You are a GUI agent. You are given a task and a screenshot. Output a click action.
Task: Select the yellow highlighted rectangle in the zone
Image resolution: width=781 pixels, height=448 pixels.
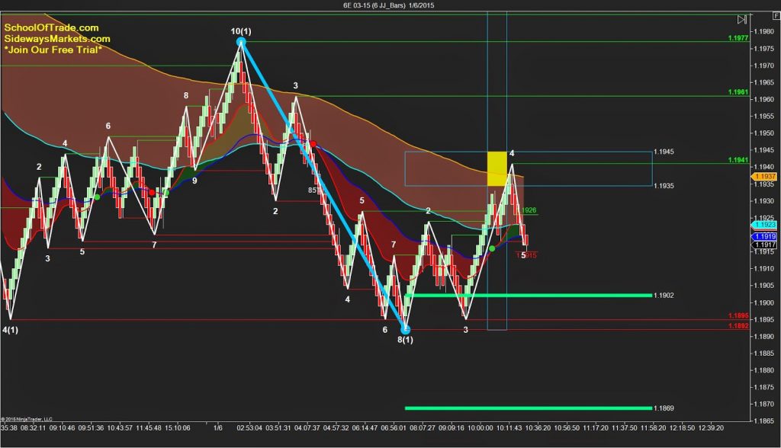(497, 168)
